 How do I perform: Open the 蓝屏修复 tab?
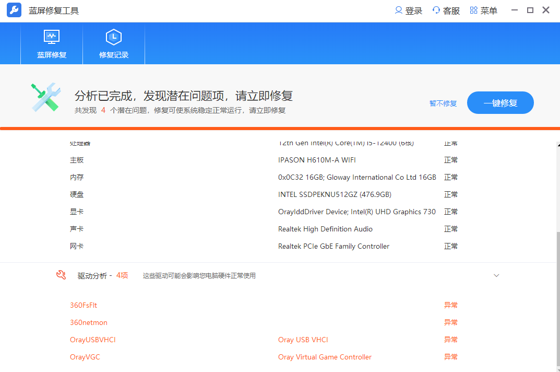click(x=52, y=44)
